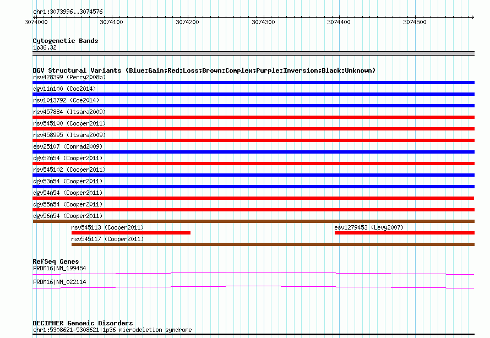Click the chr1:3073996..3074576 region label
The width and height of the screenshot is (490, 338).
click(68, 12)
